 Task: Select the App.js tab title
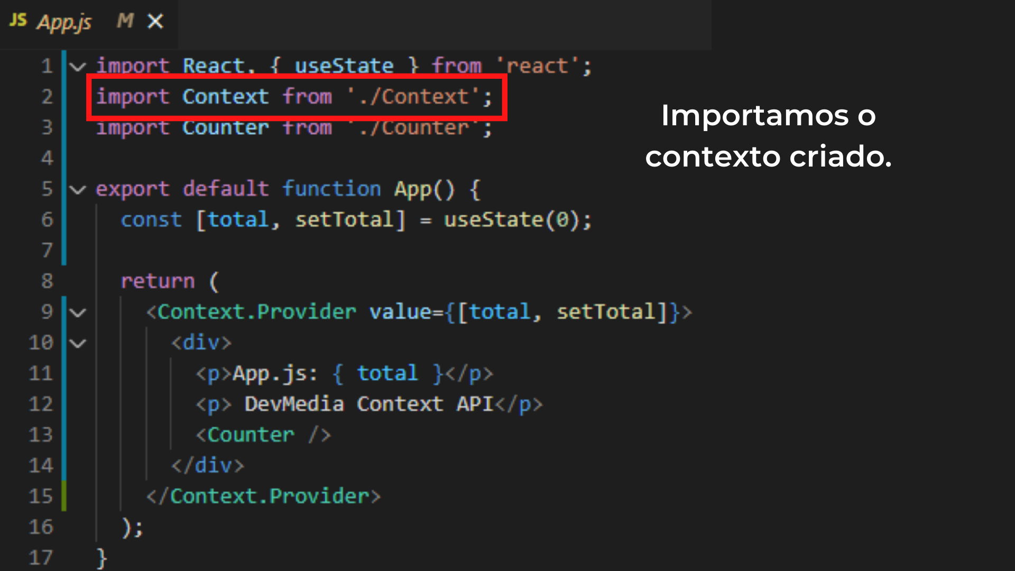(x=64, y=22)
